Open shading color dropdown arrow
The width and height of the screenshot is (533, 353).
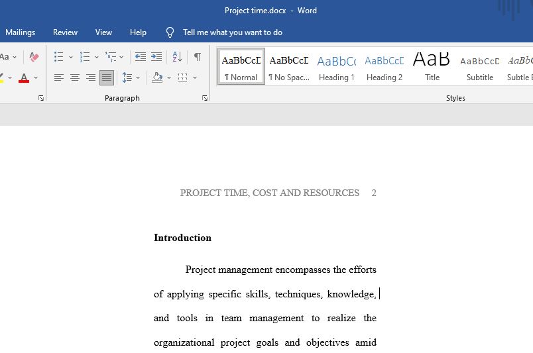coord(169,77)
